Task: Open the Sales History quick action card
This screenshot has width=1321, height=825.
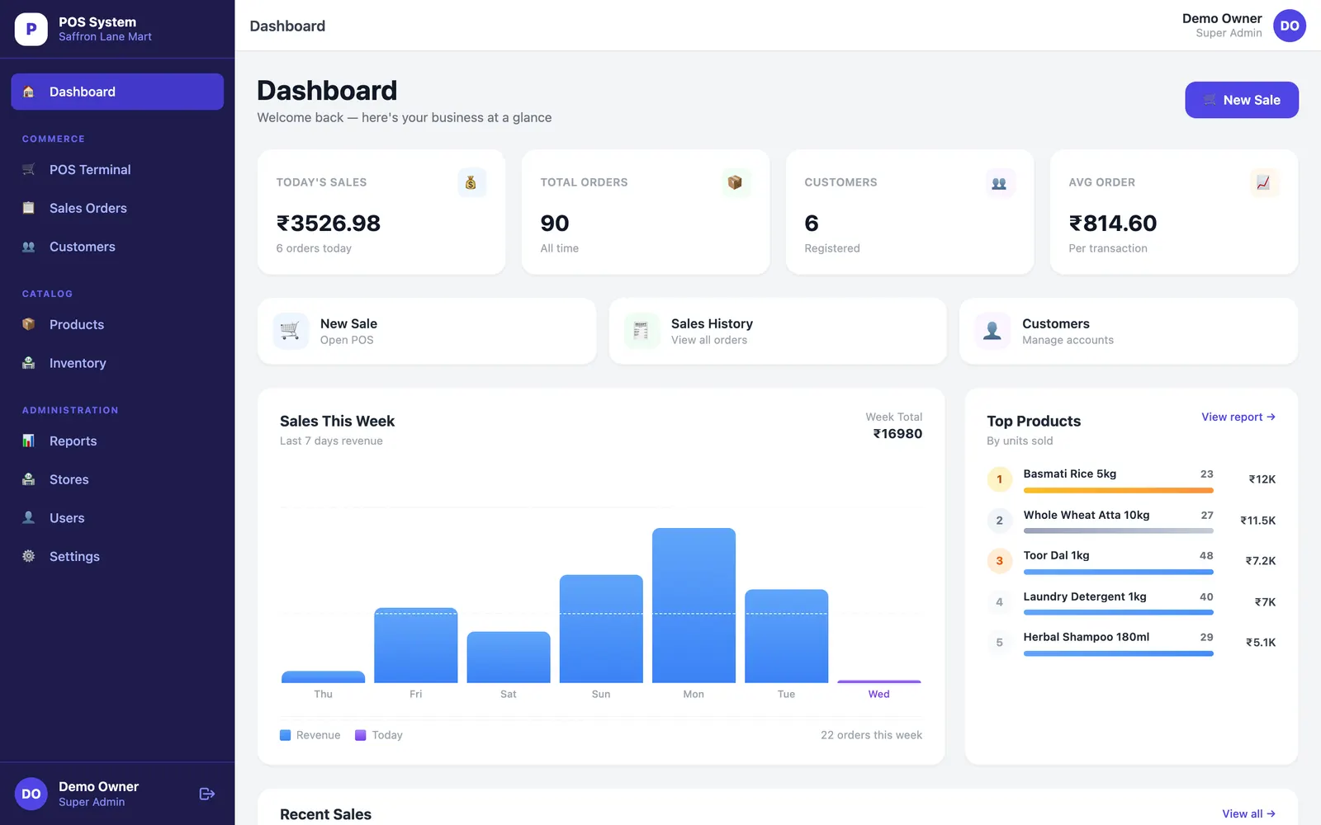Action: [x=777, y=331]
